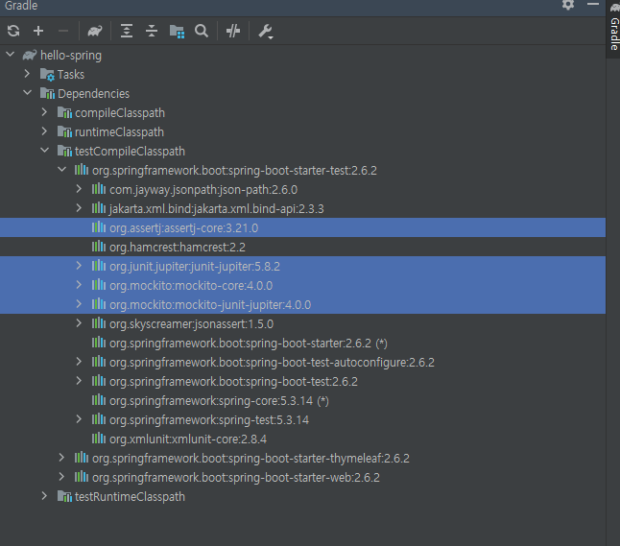620x546 pixels.
Task: Expand all tree nodes
Action: point(127,31)
